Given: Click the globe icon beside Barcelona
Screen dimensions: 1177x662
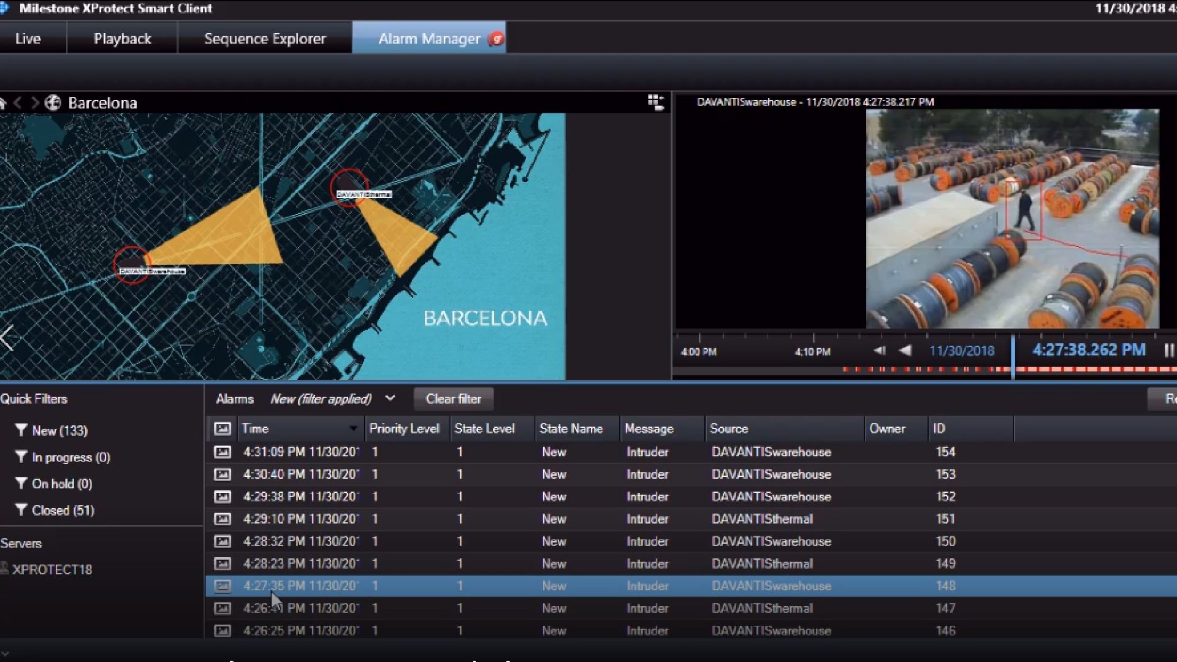Looking at the screenshot, I should (x=53, y=103).
